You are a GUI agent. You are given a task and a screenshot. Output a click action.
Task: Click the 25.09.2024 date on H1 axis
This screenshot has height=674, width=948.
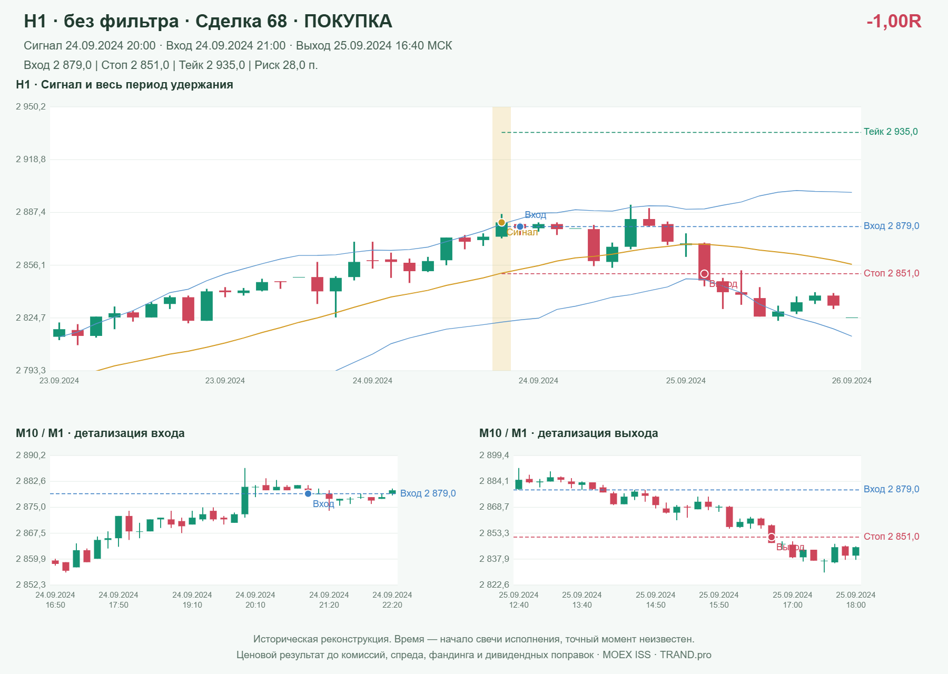tap(686, 381)
